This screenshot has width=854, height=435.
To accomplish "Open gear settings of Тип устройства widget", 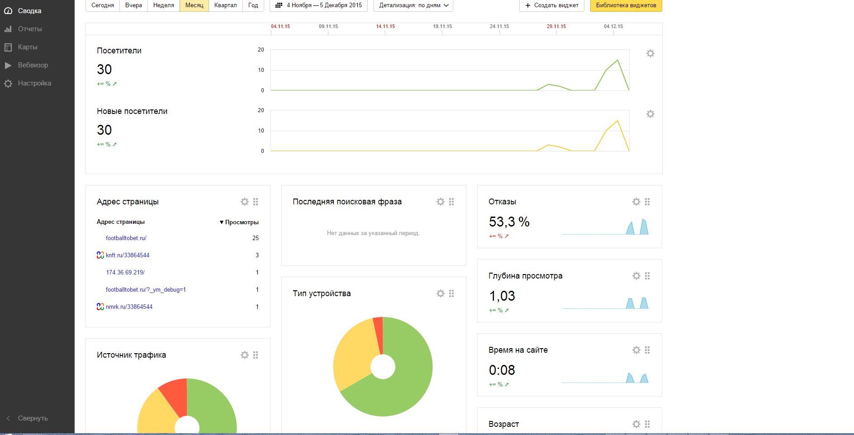I will 441,293.
